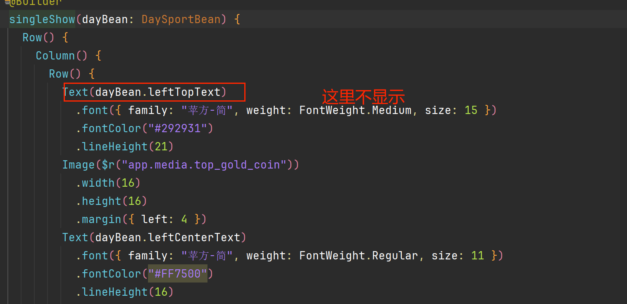Click the "app.media.top_gold_coin" resource string
This screenshot has width=627, height=304.
[207, 165]
